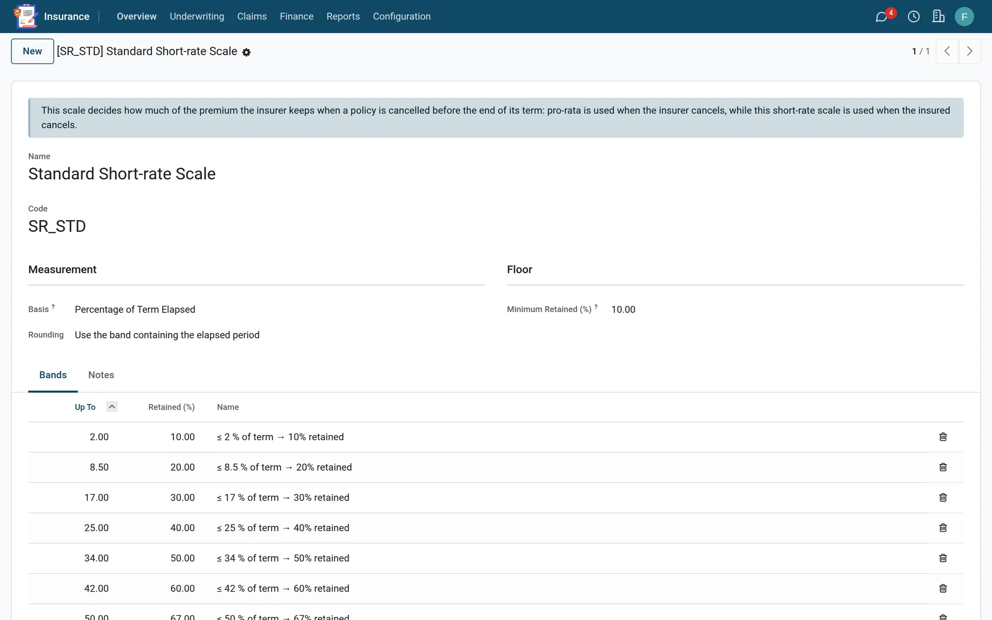Select the Bands tab

tap(53, 375)
